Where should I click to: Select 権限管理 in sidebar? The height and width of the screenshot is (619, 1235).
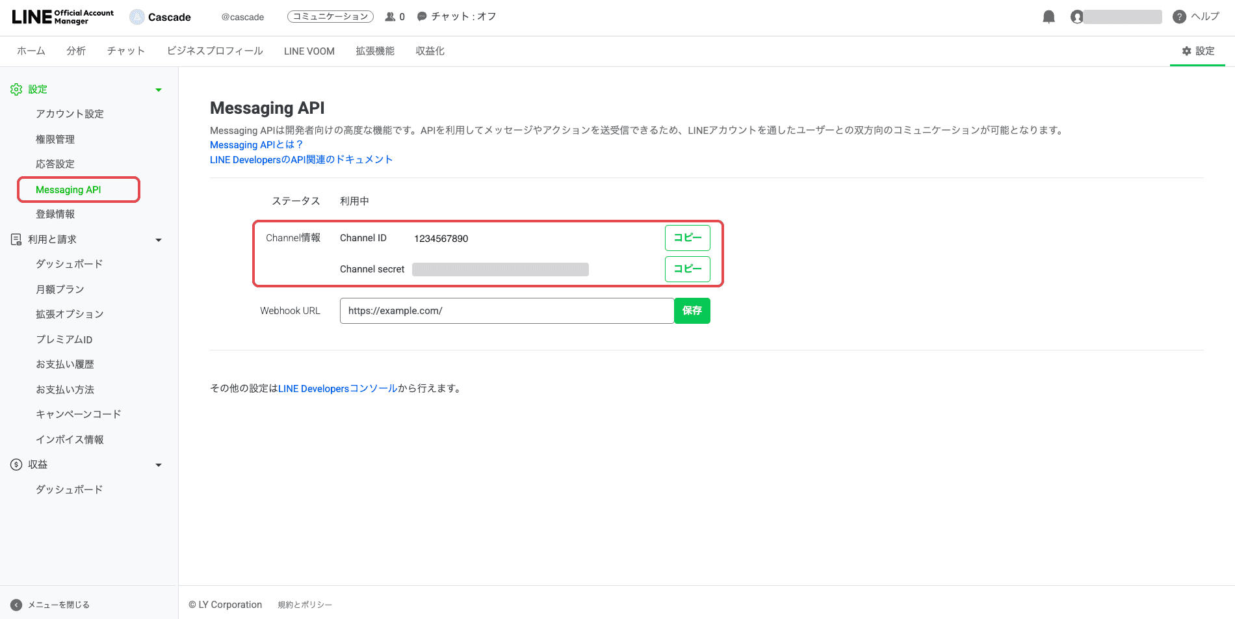55,139
